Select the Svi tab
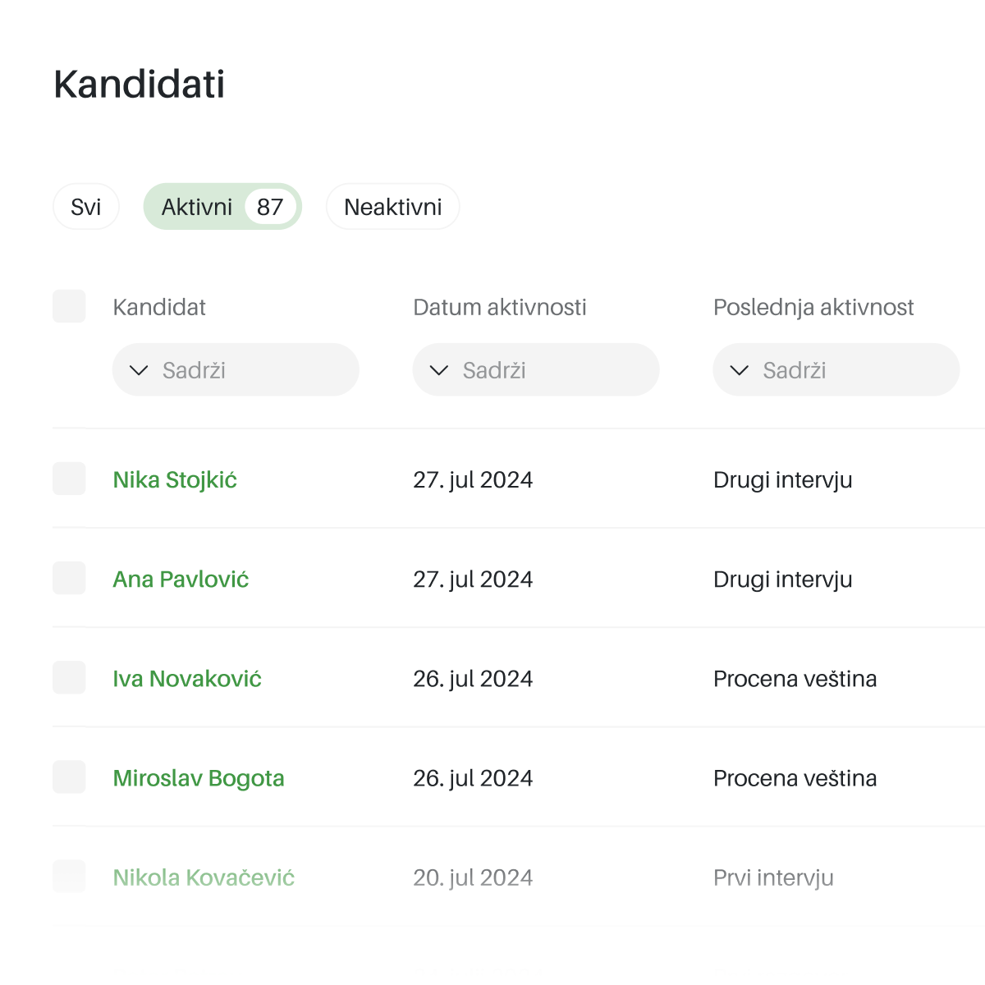Image resolution: width=985 pixels, height=985 pixels. (x=85, y=207)
